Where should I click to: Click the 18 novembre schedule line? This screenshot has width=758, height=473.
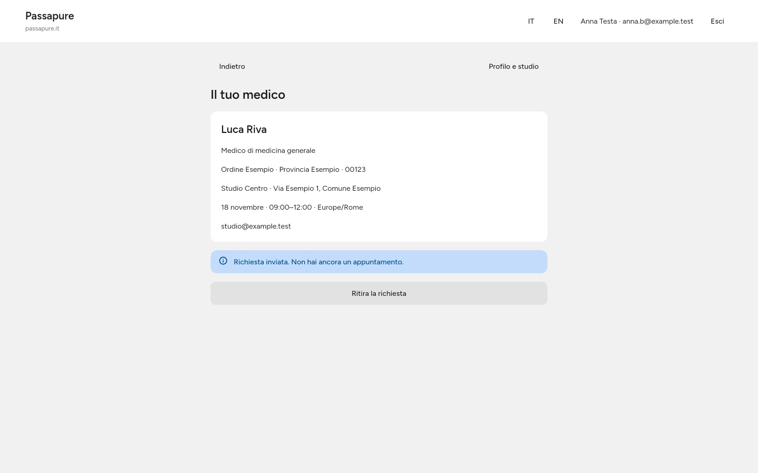(x=292, y=207)
